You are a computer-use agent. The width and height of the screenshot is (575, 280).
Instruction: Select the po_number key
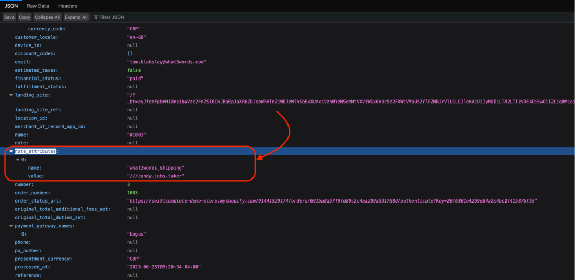click(28, 251)
